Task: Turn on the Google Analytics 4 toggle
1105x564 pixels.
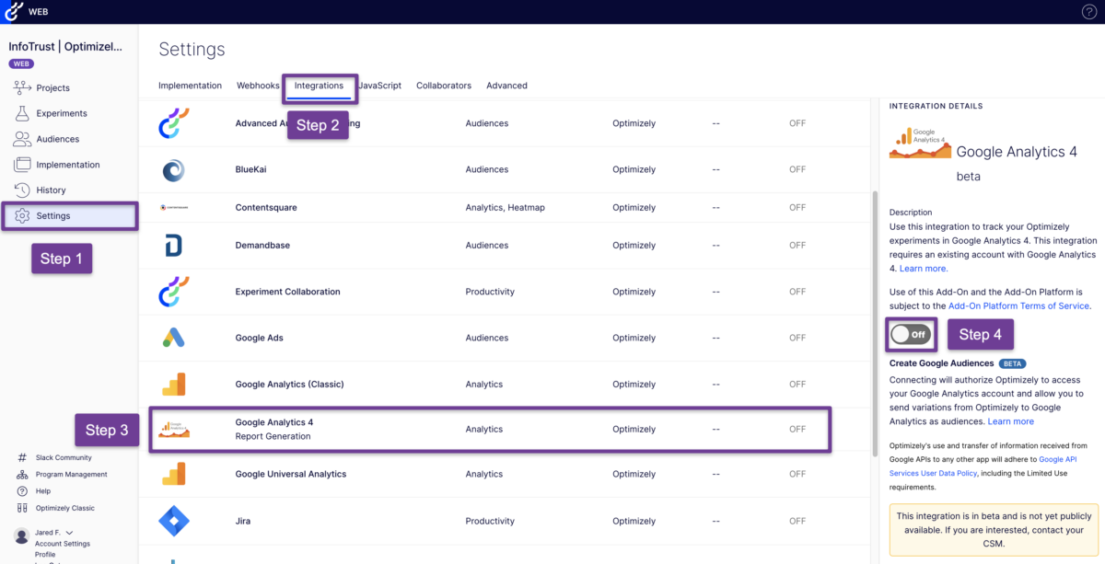Action: click(x=911, y=334)
